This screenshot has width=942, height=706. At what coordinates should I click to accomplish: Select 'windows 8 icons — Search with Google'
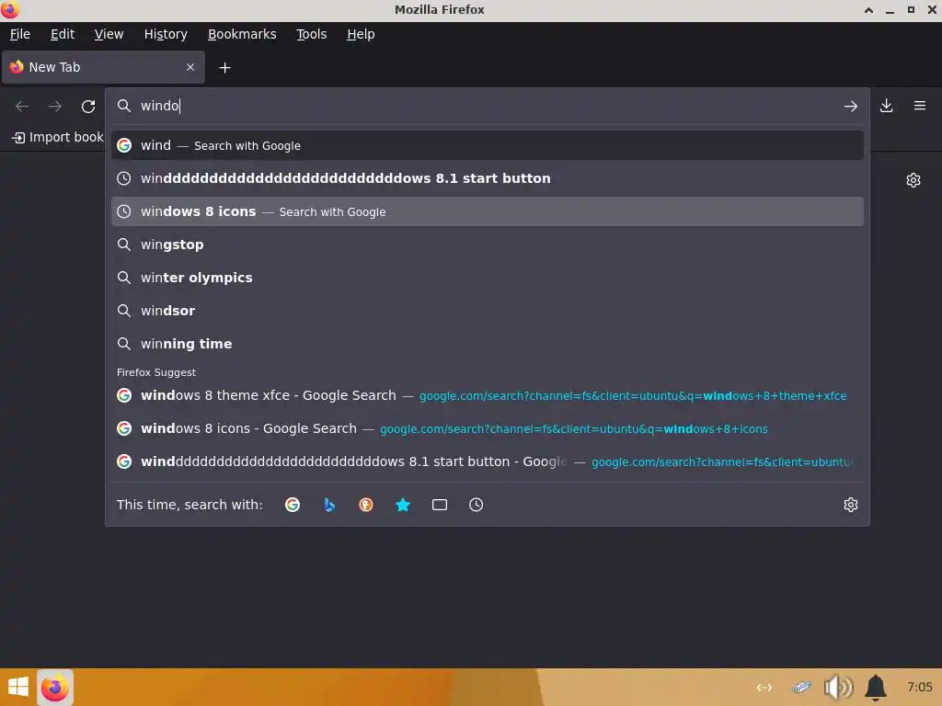(488, 211)
